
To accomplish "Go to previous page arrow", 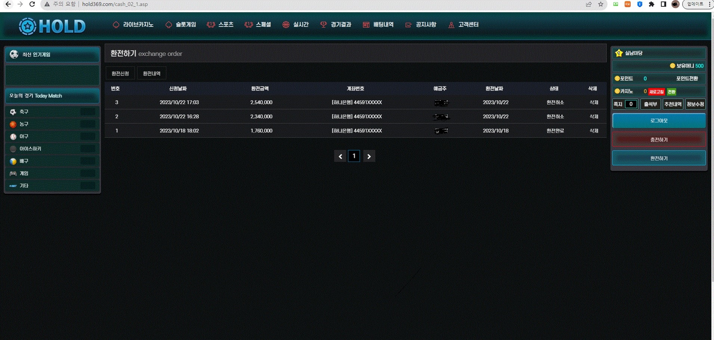I will 340,156.
